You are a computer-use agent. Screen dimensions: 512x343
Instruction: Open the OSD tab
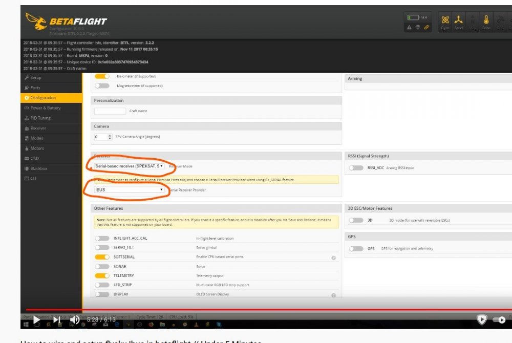click(x=51, y=159)
